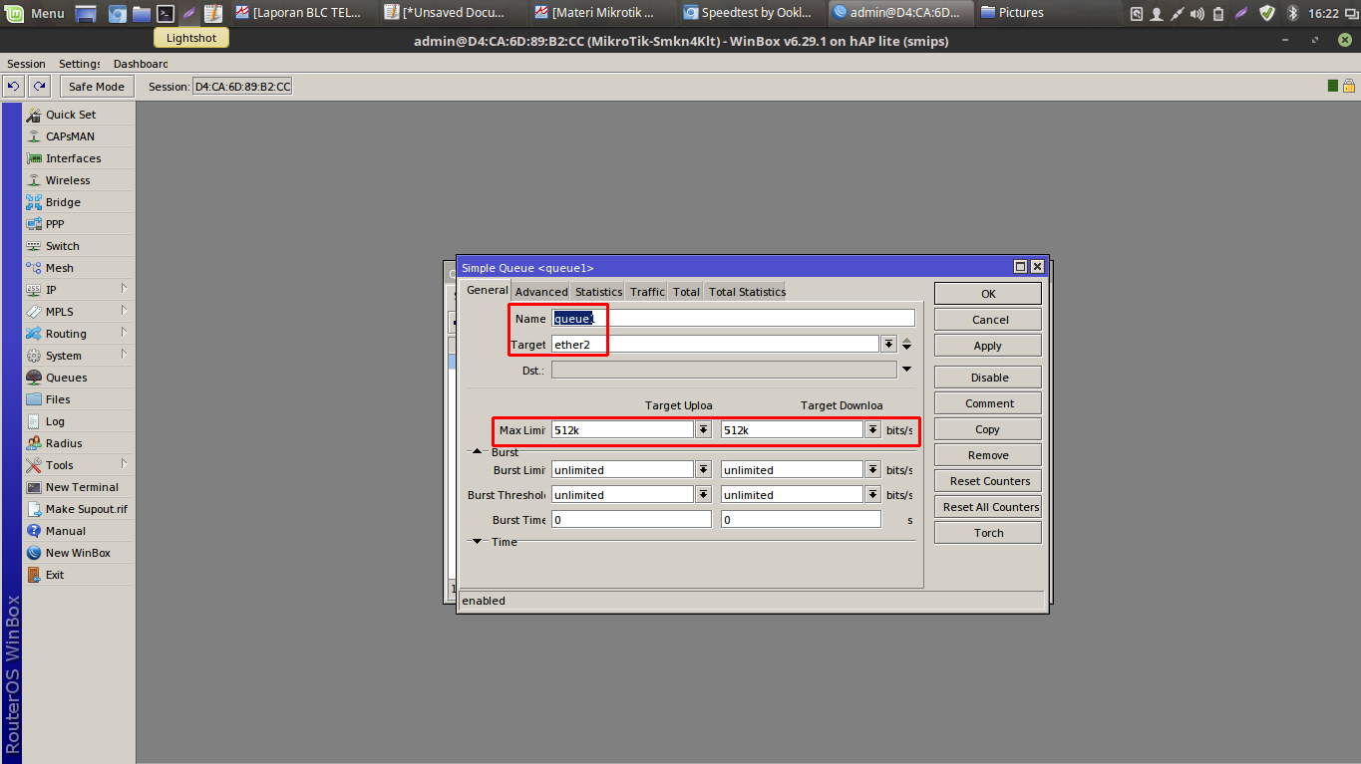Add or remove Target entry with up-down arrows
Image resolution: width=1361 pixels, height=764 pixels.
click(906, 344)
